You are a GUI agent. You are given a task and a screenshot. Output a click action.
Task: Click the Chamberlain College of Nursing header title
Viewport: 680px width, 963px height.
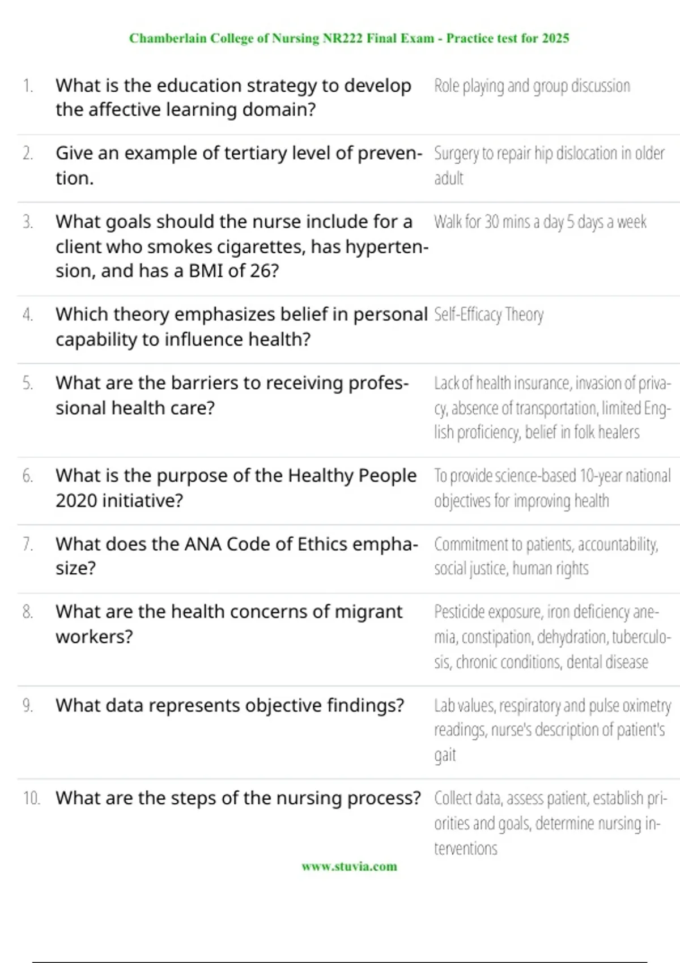[x=349, y=38]
